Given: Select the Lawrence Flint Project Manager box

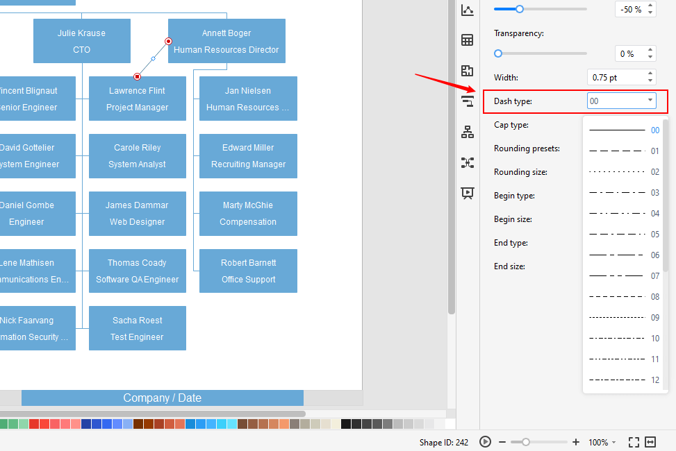Looking at the screenshot, I should point(138,99).
